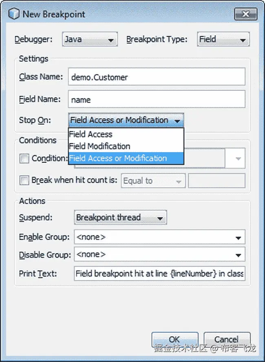Open the "Equal to" dropdown
Screen dimensions: 265x362
[153, 180]
